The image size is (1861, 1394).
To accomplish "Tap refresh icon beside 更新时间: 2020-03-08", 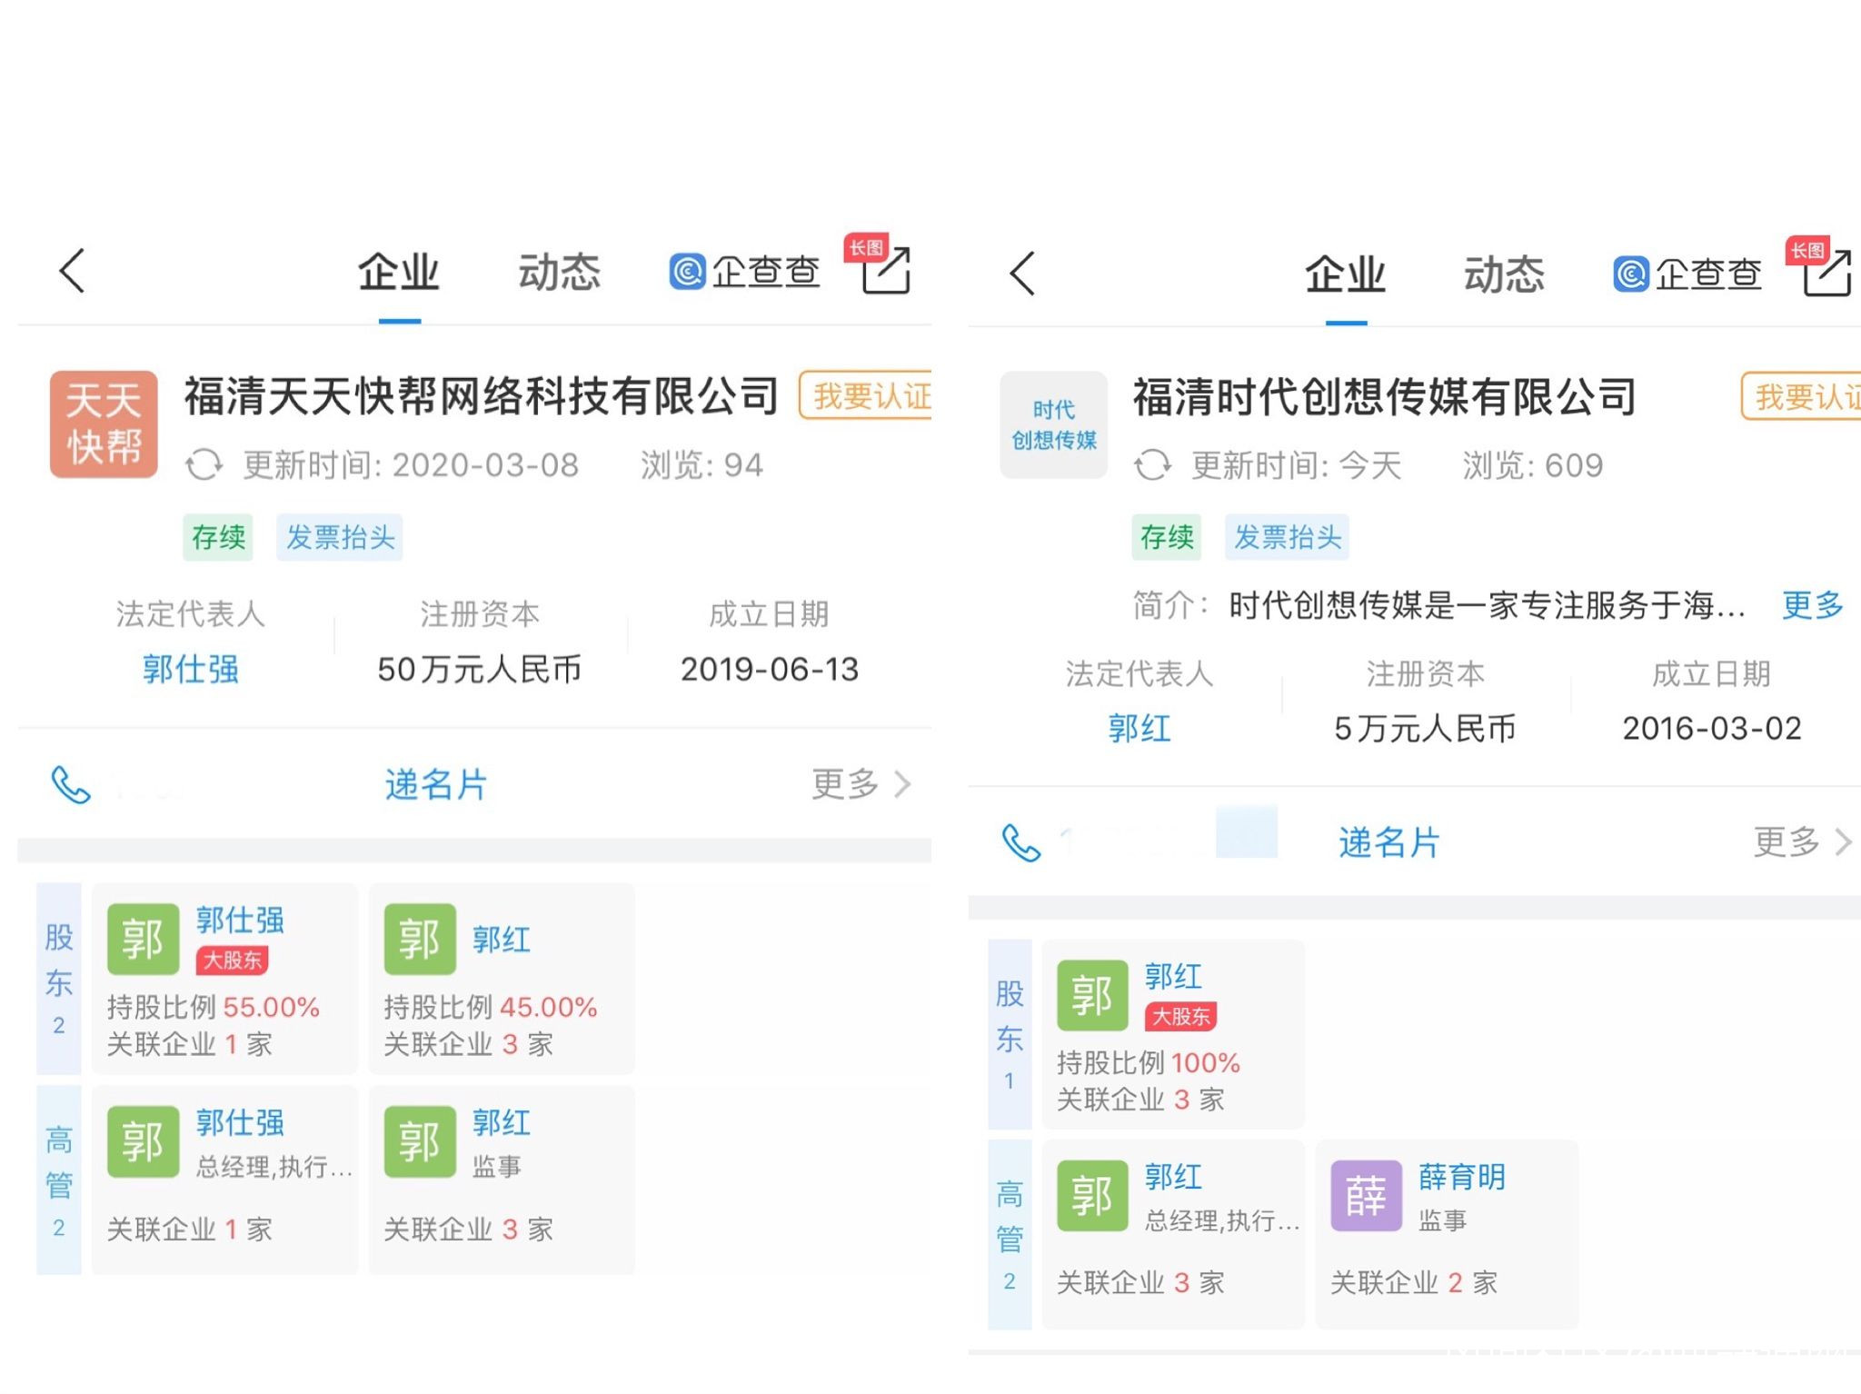I will point(204,465).
